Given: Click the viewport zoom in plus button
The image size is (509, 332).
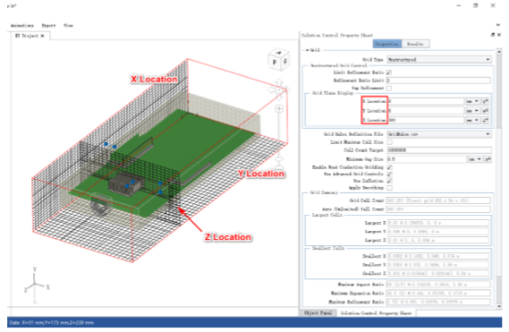Looking at the screenshot, I should pos(279,109).
